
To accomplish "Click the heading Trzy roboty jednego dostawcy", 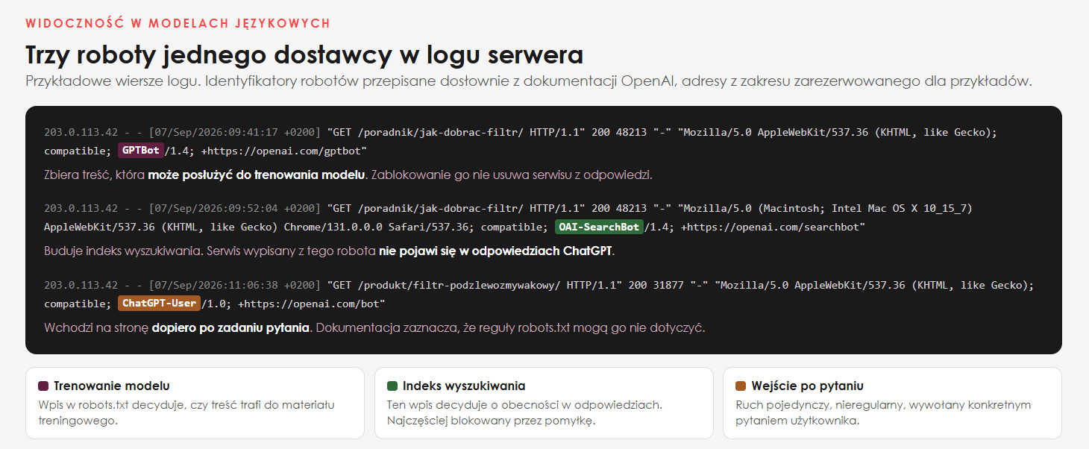I will click(304, 55).
